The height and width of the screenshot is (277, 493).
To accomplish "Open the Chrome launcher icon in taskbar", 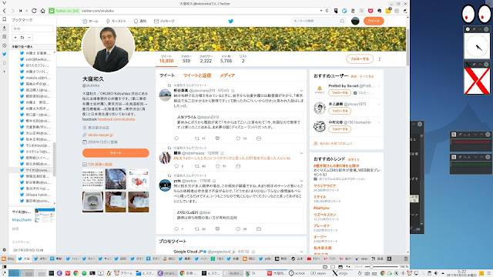I will pos(75,273).
